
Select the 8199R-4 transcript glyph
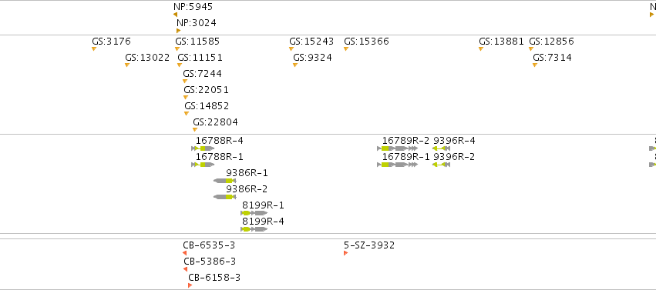(x=254, y=229)
